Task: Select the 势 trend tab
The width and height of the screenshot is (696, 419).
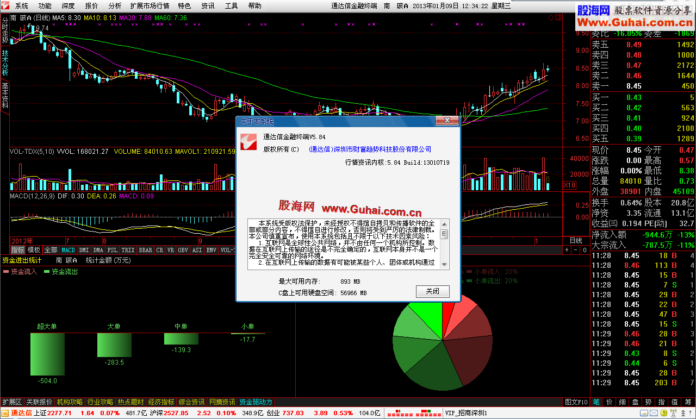Action: click(648, 402)
